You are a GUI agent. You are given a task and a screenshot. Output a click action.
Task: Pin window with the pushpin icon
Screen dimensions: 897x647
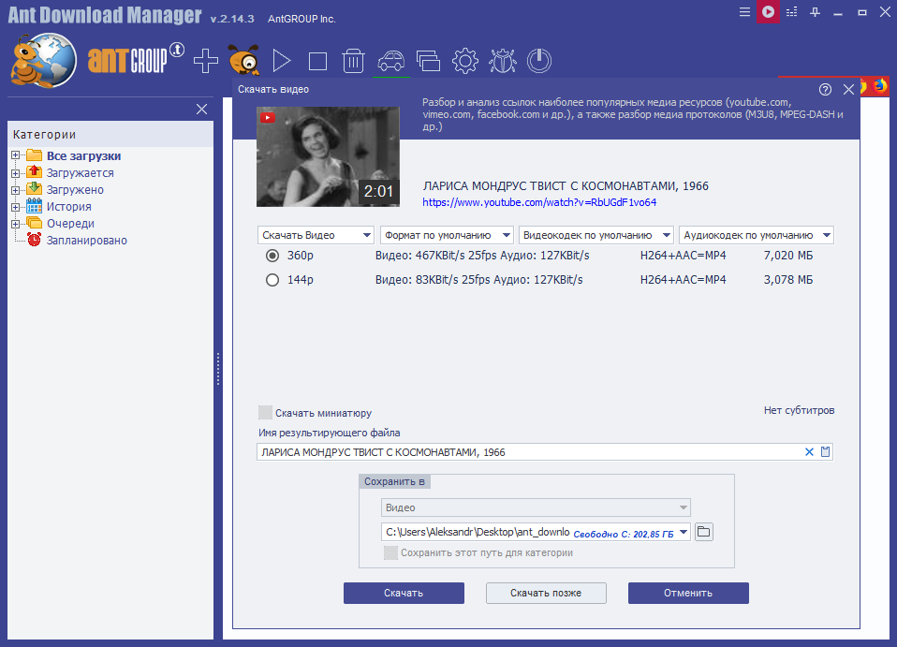tap(816, 12)
